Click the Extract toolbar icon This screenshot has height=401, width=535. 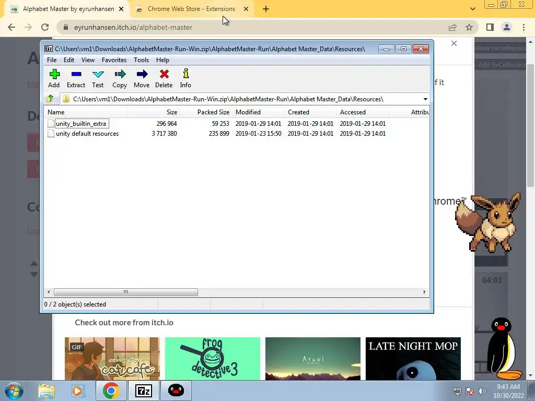coord(76,78)
